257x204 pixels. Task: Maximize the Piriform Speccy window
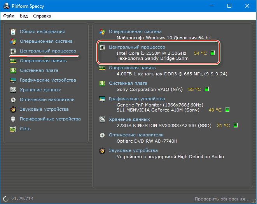click(x=229, y=6)
